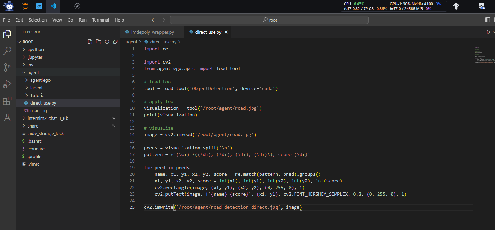The height and width of the screenshot is (230, 495).
Task: Open the .profile file
Action: [68, 156]
